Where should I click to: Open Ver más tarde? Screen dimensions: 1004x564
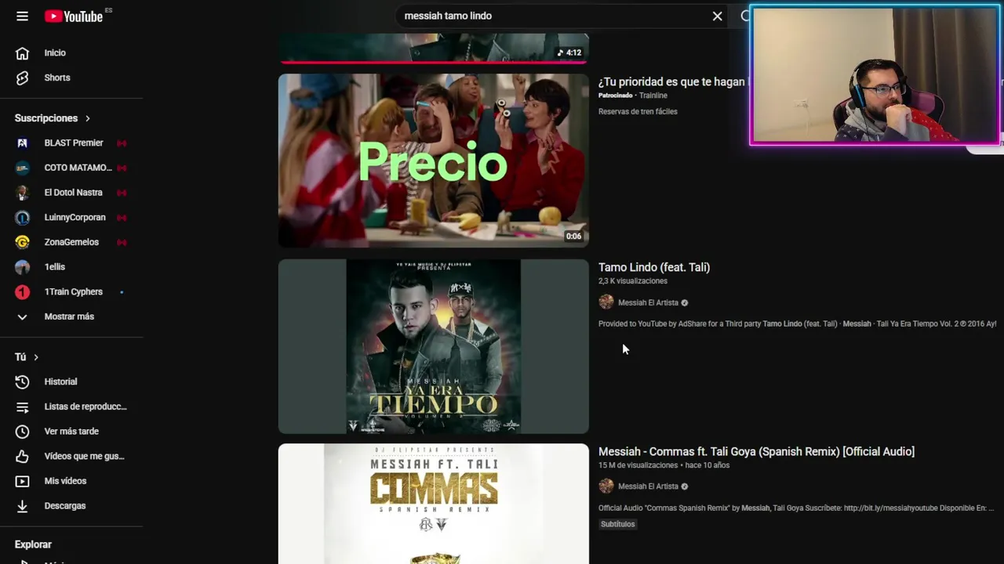click(x=71, y=431)
